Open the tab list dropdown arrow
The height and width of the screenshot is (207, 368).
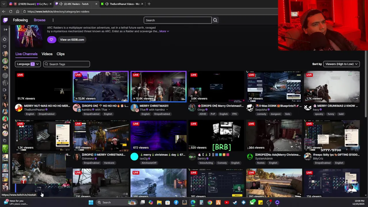point(3,4)
